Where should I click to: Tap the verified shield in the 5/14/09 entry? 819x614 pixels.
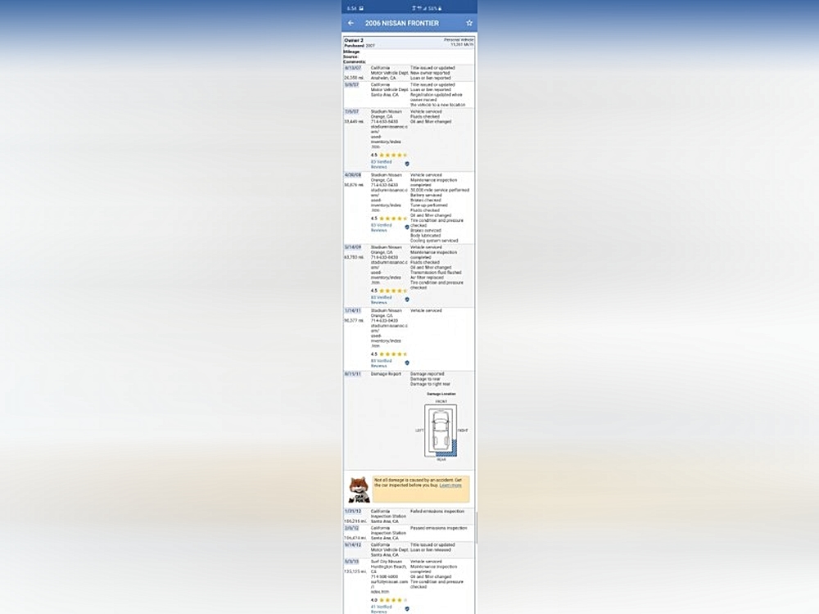coord(407,299)
